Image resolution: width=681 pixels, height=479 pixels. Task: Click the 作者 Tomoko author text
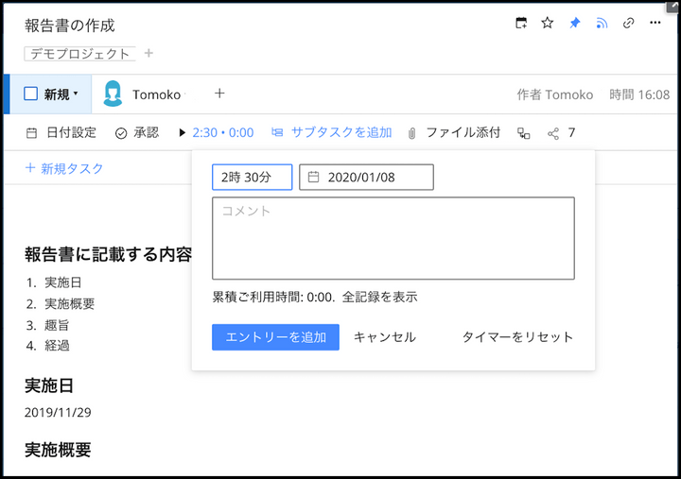tap(555, 94)
